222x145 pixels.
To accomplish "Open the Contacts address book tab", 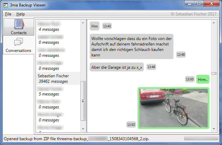I will tap(18, 27).
